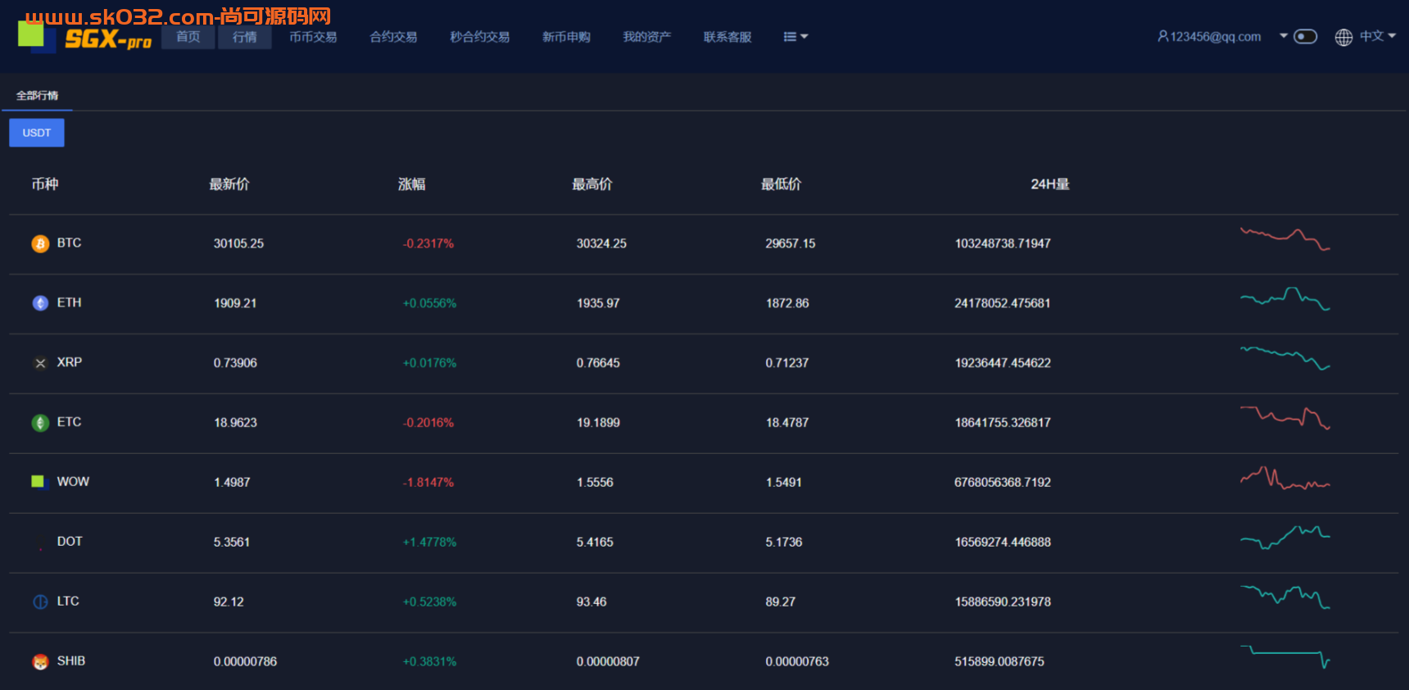Open the 联系客服 menu item
The width and height of the screenshot is (1409, 690).
click(x=727, y=37)
